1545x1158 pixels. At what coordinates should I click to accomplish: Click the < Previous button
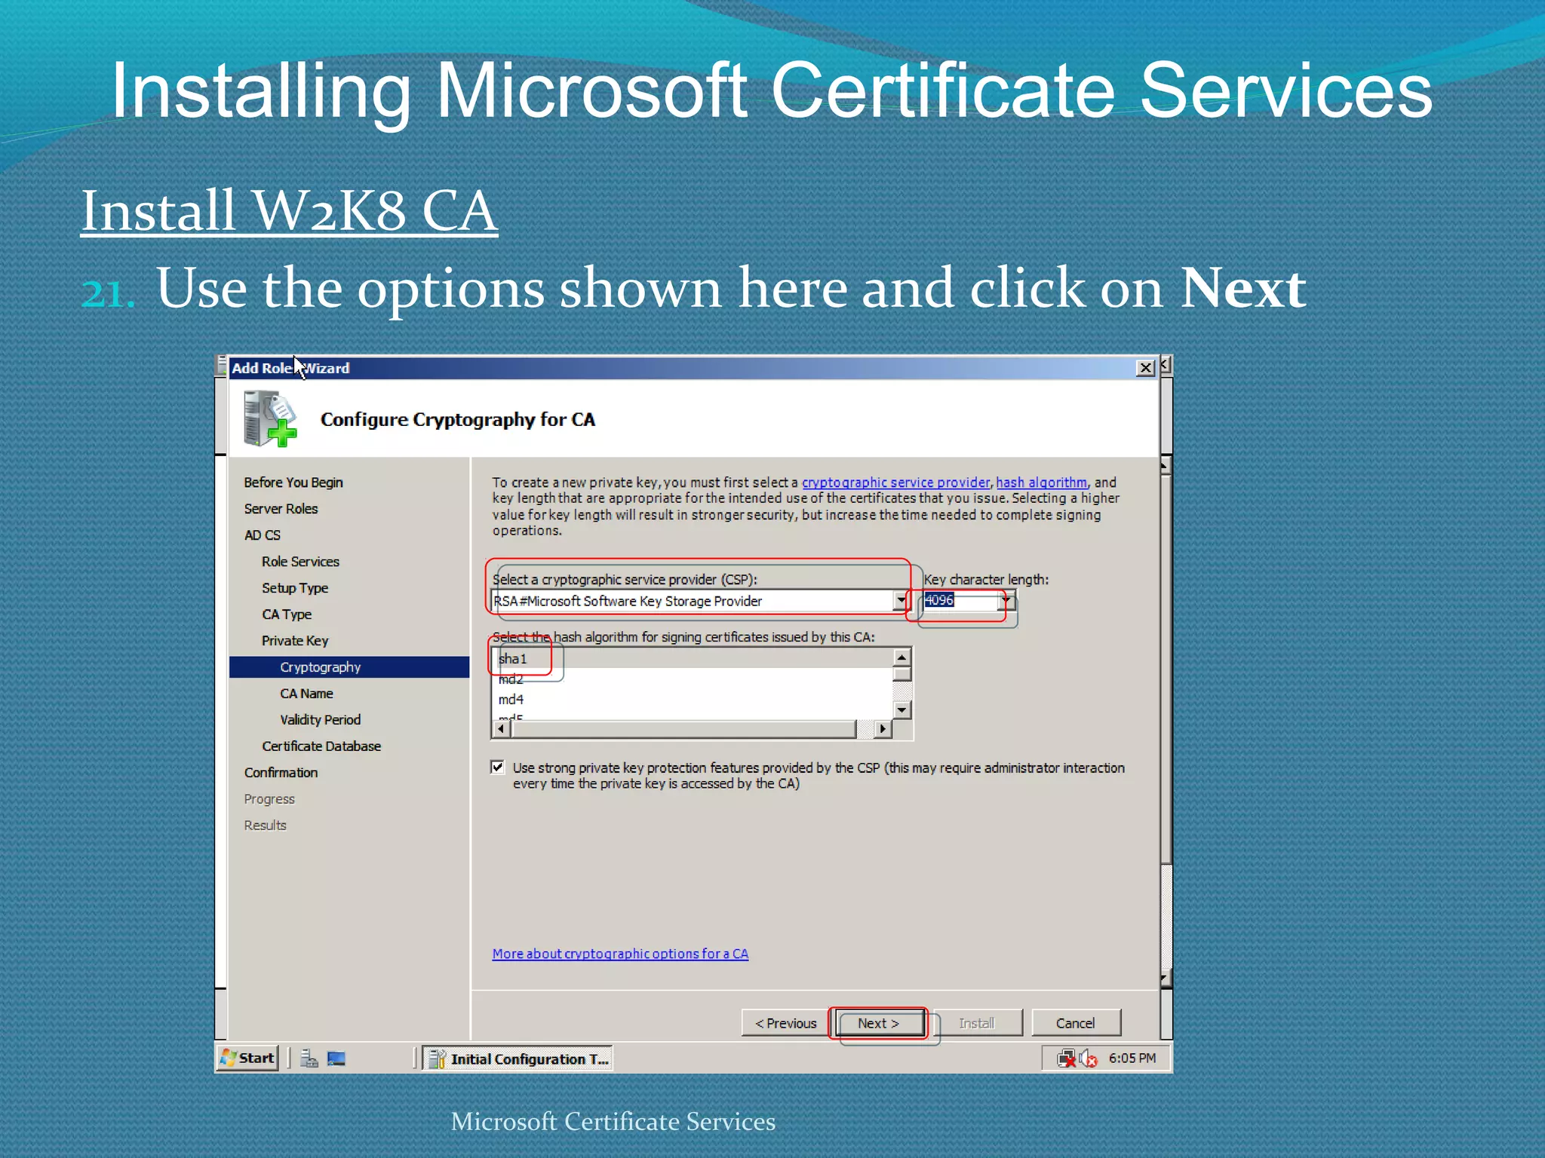click(785, 1023)
